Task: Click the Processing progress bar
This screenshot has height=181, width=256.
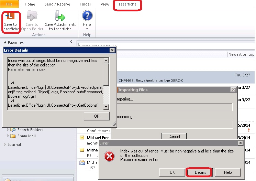Action: [175, 125]
